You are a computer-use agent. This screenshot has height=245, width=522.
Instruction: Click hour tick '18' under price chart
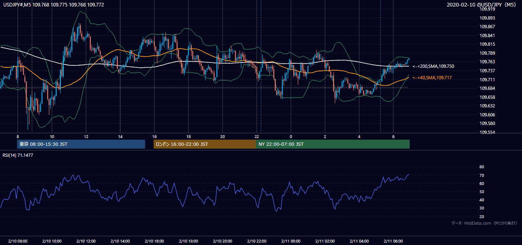pos(188,136)
